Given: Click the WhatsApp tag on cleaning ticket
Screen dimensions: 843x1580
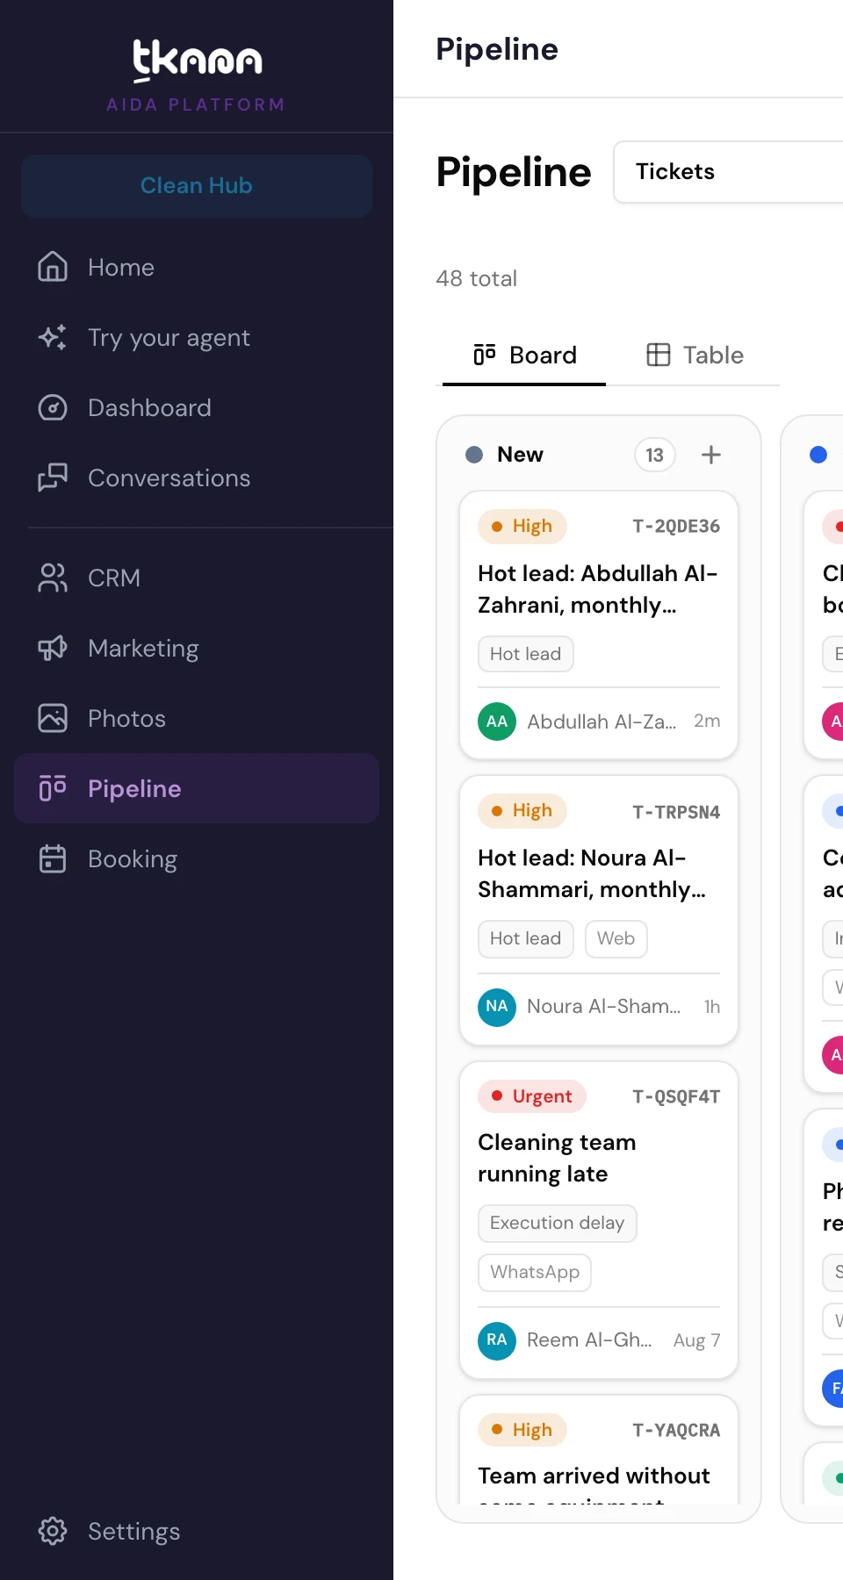Looking at the screenshot, I should point(535,1273).
